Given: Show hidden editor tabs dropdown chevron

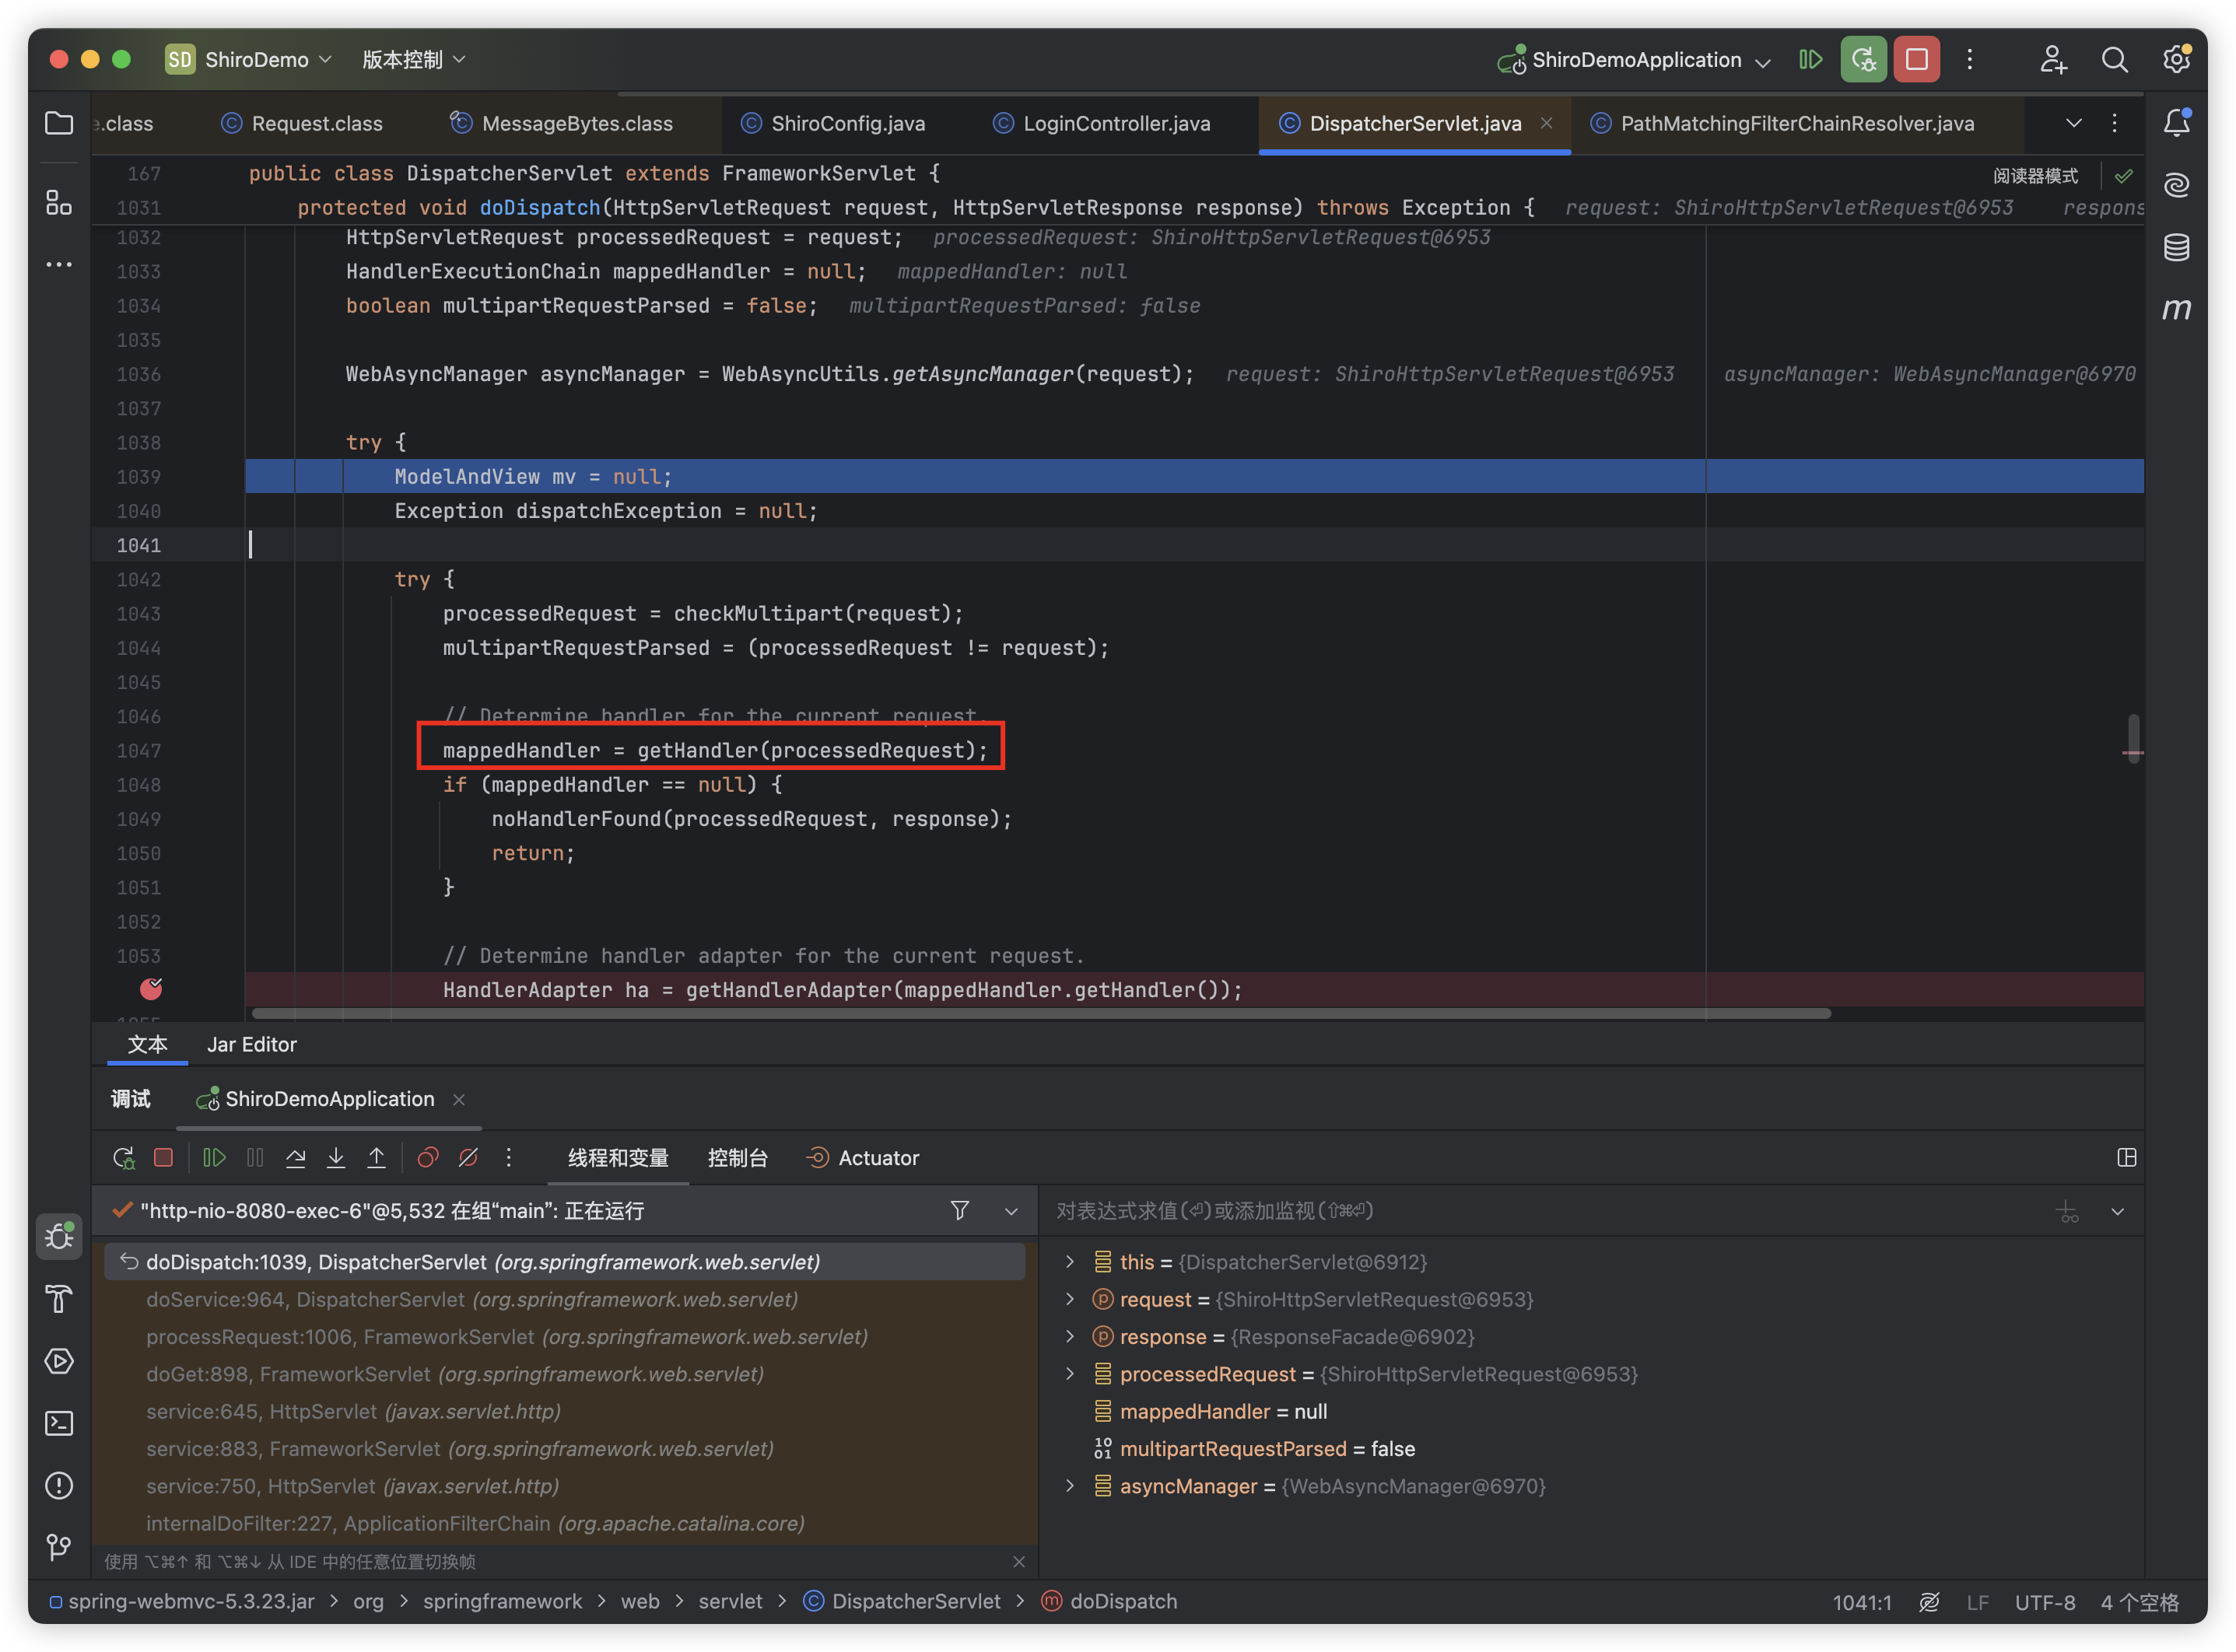Looking at the screenshot, I should 2073,123.
